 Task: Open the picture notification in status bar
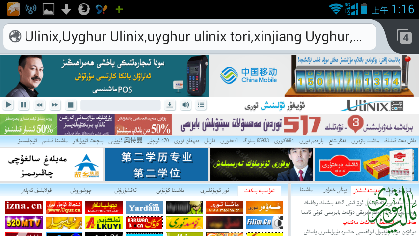49,9
